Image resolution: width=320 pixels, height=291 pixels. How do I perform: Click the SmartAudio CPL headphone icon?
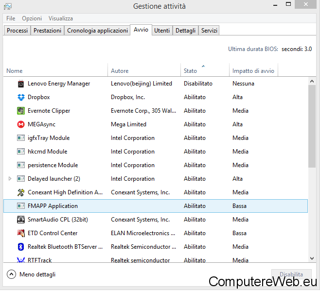[21, 220]
